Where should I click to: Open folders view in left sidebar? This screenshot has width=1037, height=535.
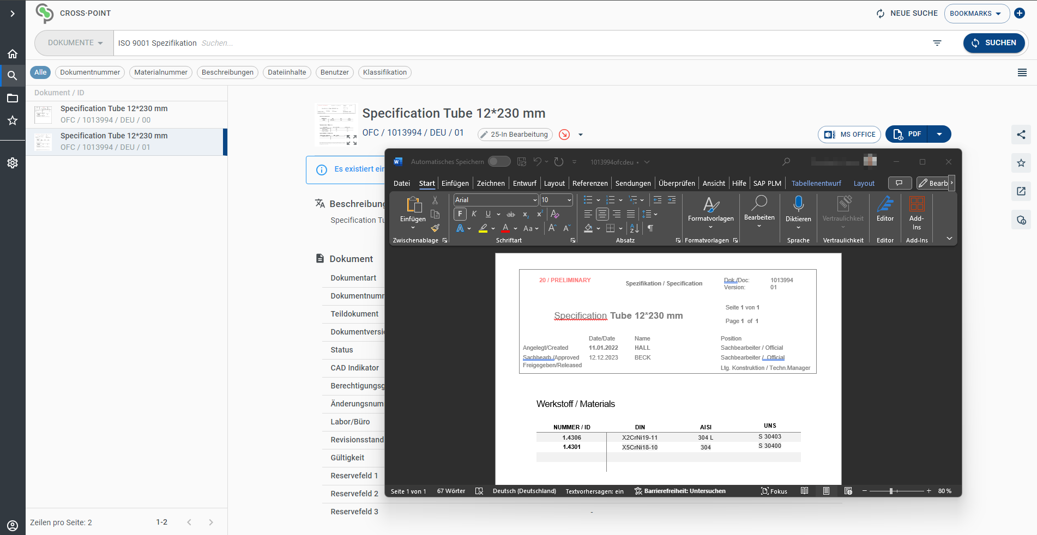[13, 98]
